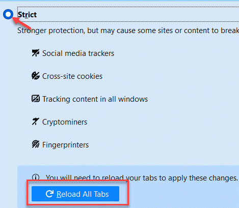This screenshot has width=239, height=208.
Task: Click the Cross-site cookies label
Action: tap(72, 76)
